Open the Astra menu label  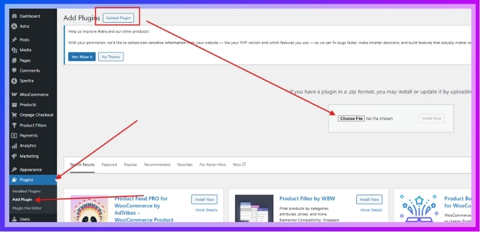point(25,26)
